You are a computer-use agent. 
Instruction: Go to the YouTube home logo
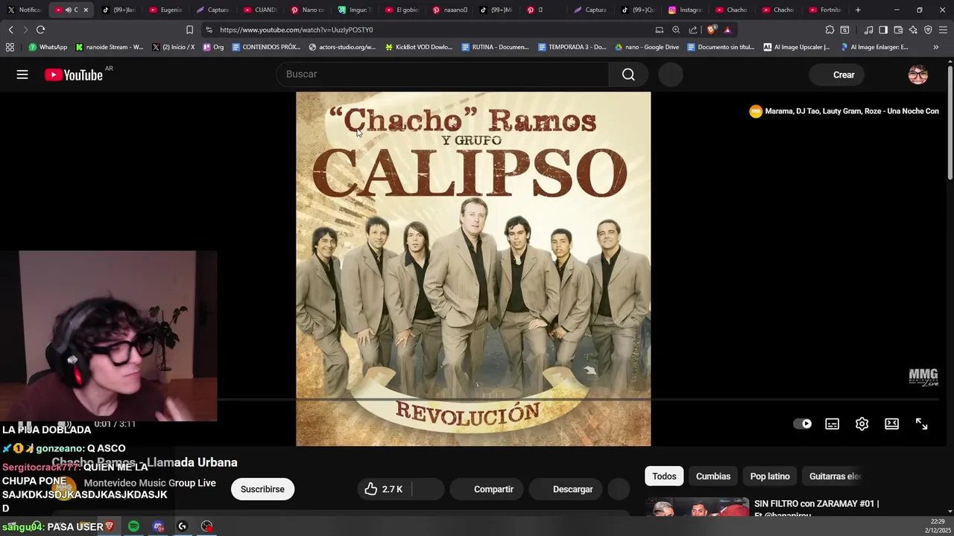click(74, 74)
